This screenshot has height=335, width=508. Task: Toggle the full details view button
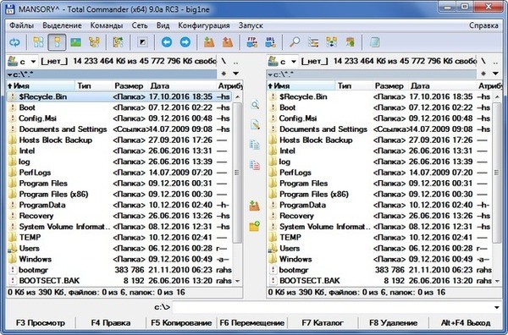[57, 42]
